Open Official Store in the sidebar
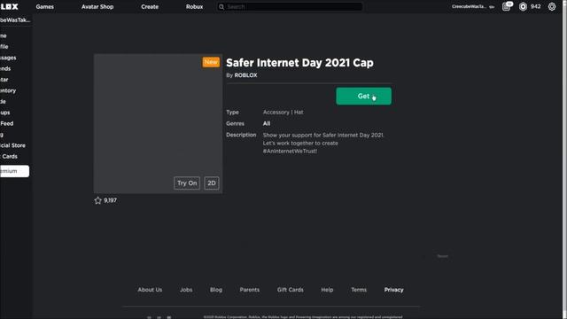Viewport: 567px width, 319px height. coord(12,145)
